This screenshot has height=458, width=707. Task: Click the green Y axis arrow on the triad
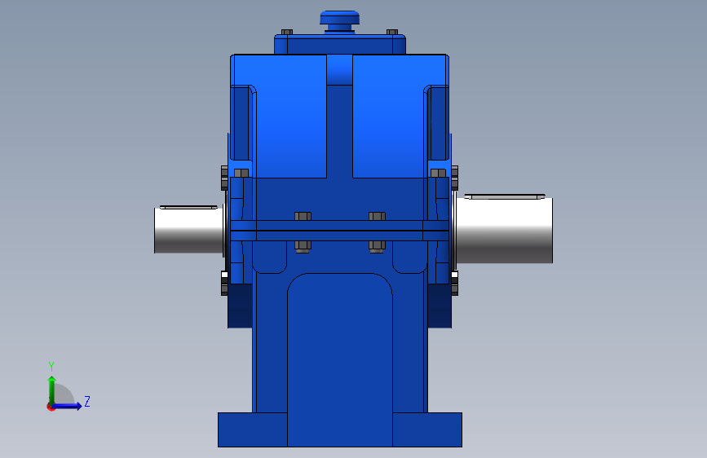pos(52,390)
